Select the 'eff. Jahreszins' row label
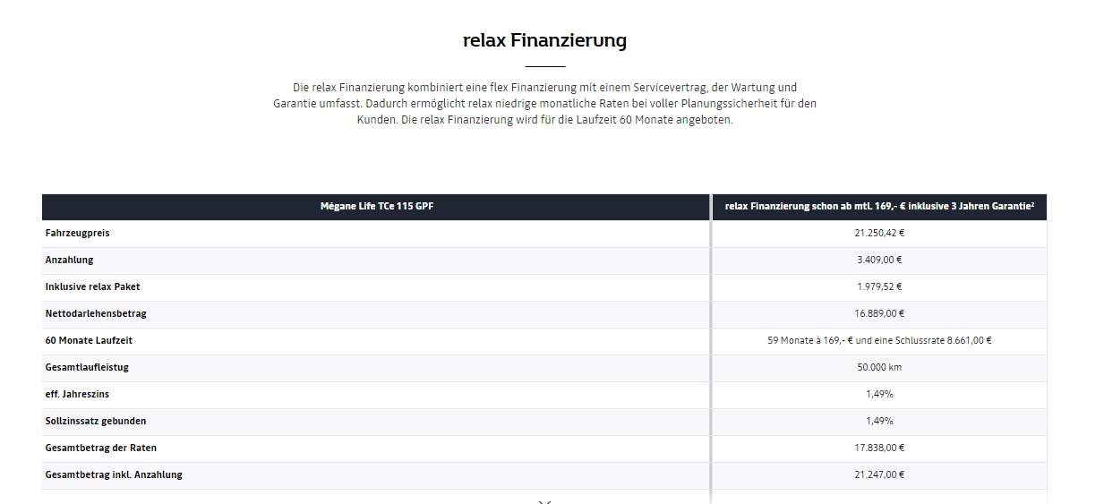Image resolution: width=1104 pixels, height=504 pixels. (x=77, y=395)
